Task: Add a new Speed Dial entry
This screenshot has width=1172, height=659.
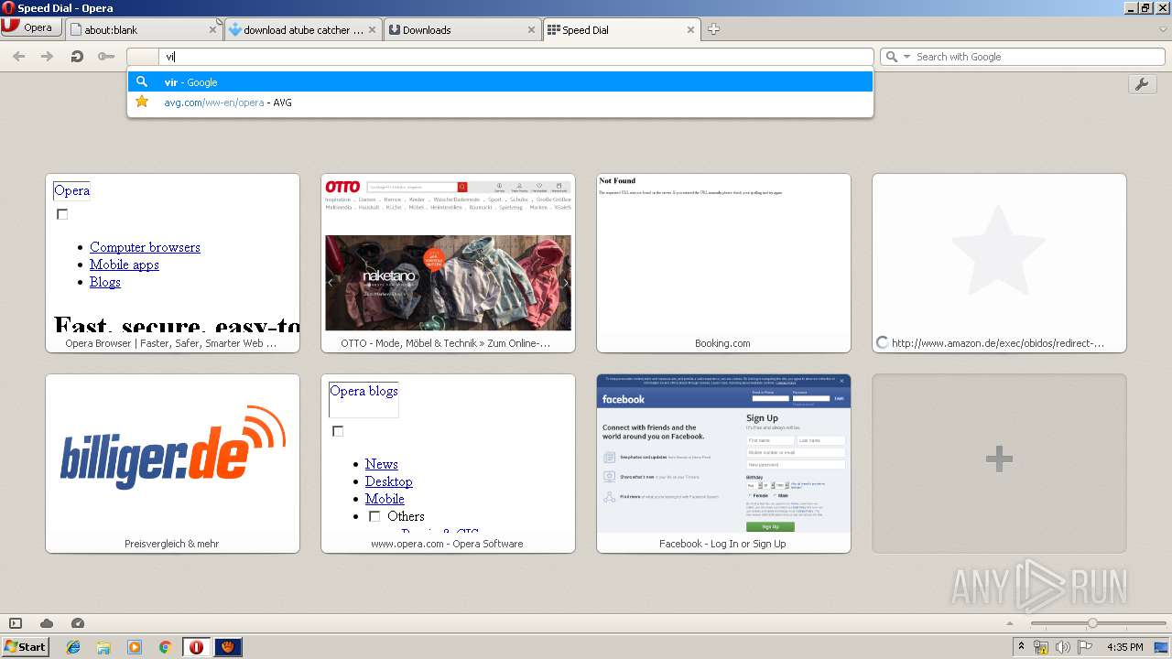Action: point(999,463)
